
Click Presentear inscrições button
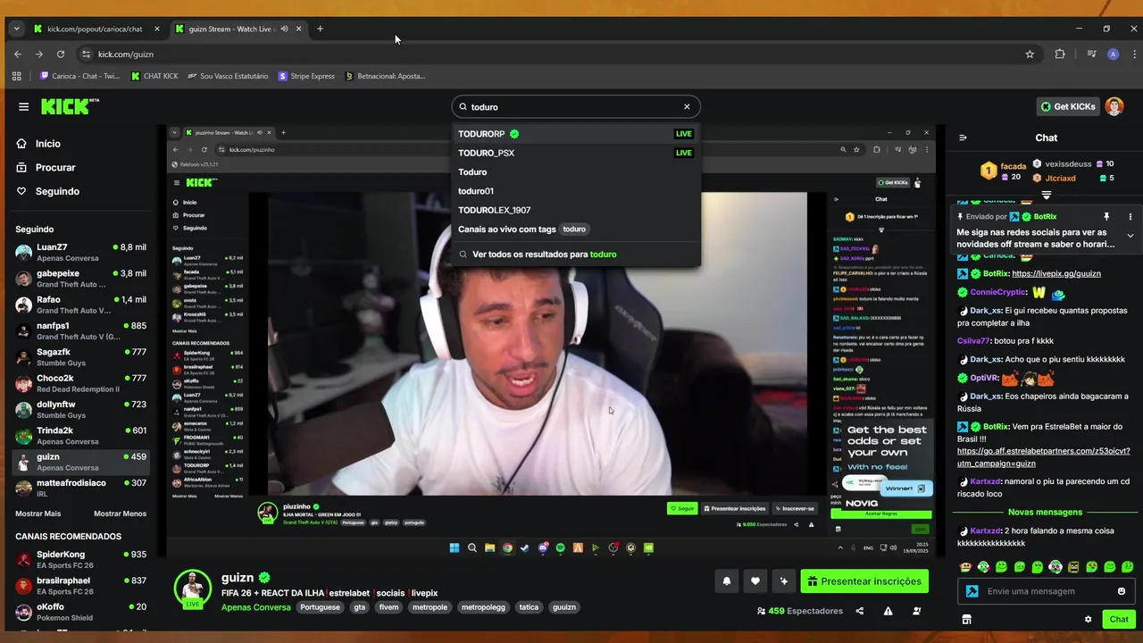(x=864, y=581)
